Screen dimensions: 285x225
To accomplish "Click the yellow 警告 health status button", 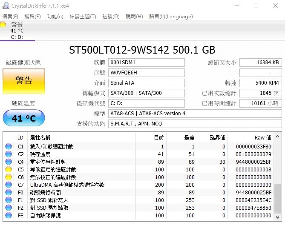I will point(24,81).
